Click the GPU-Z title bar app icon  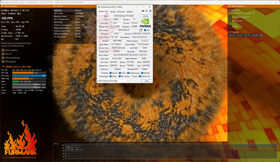(99, 7)
